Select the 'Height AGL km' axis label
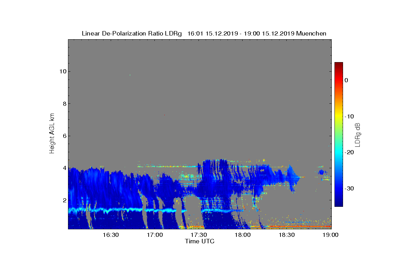 tap(52, 134)
